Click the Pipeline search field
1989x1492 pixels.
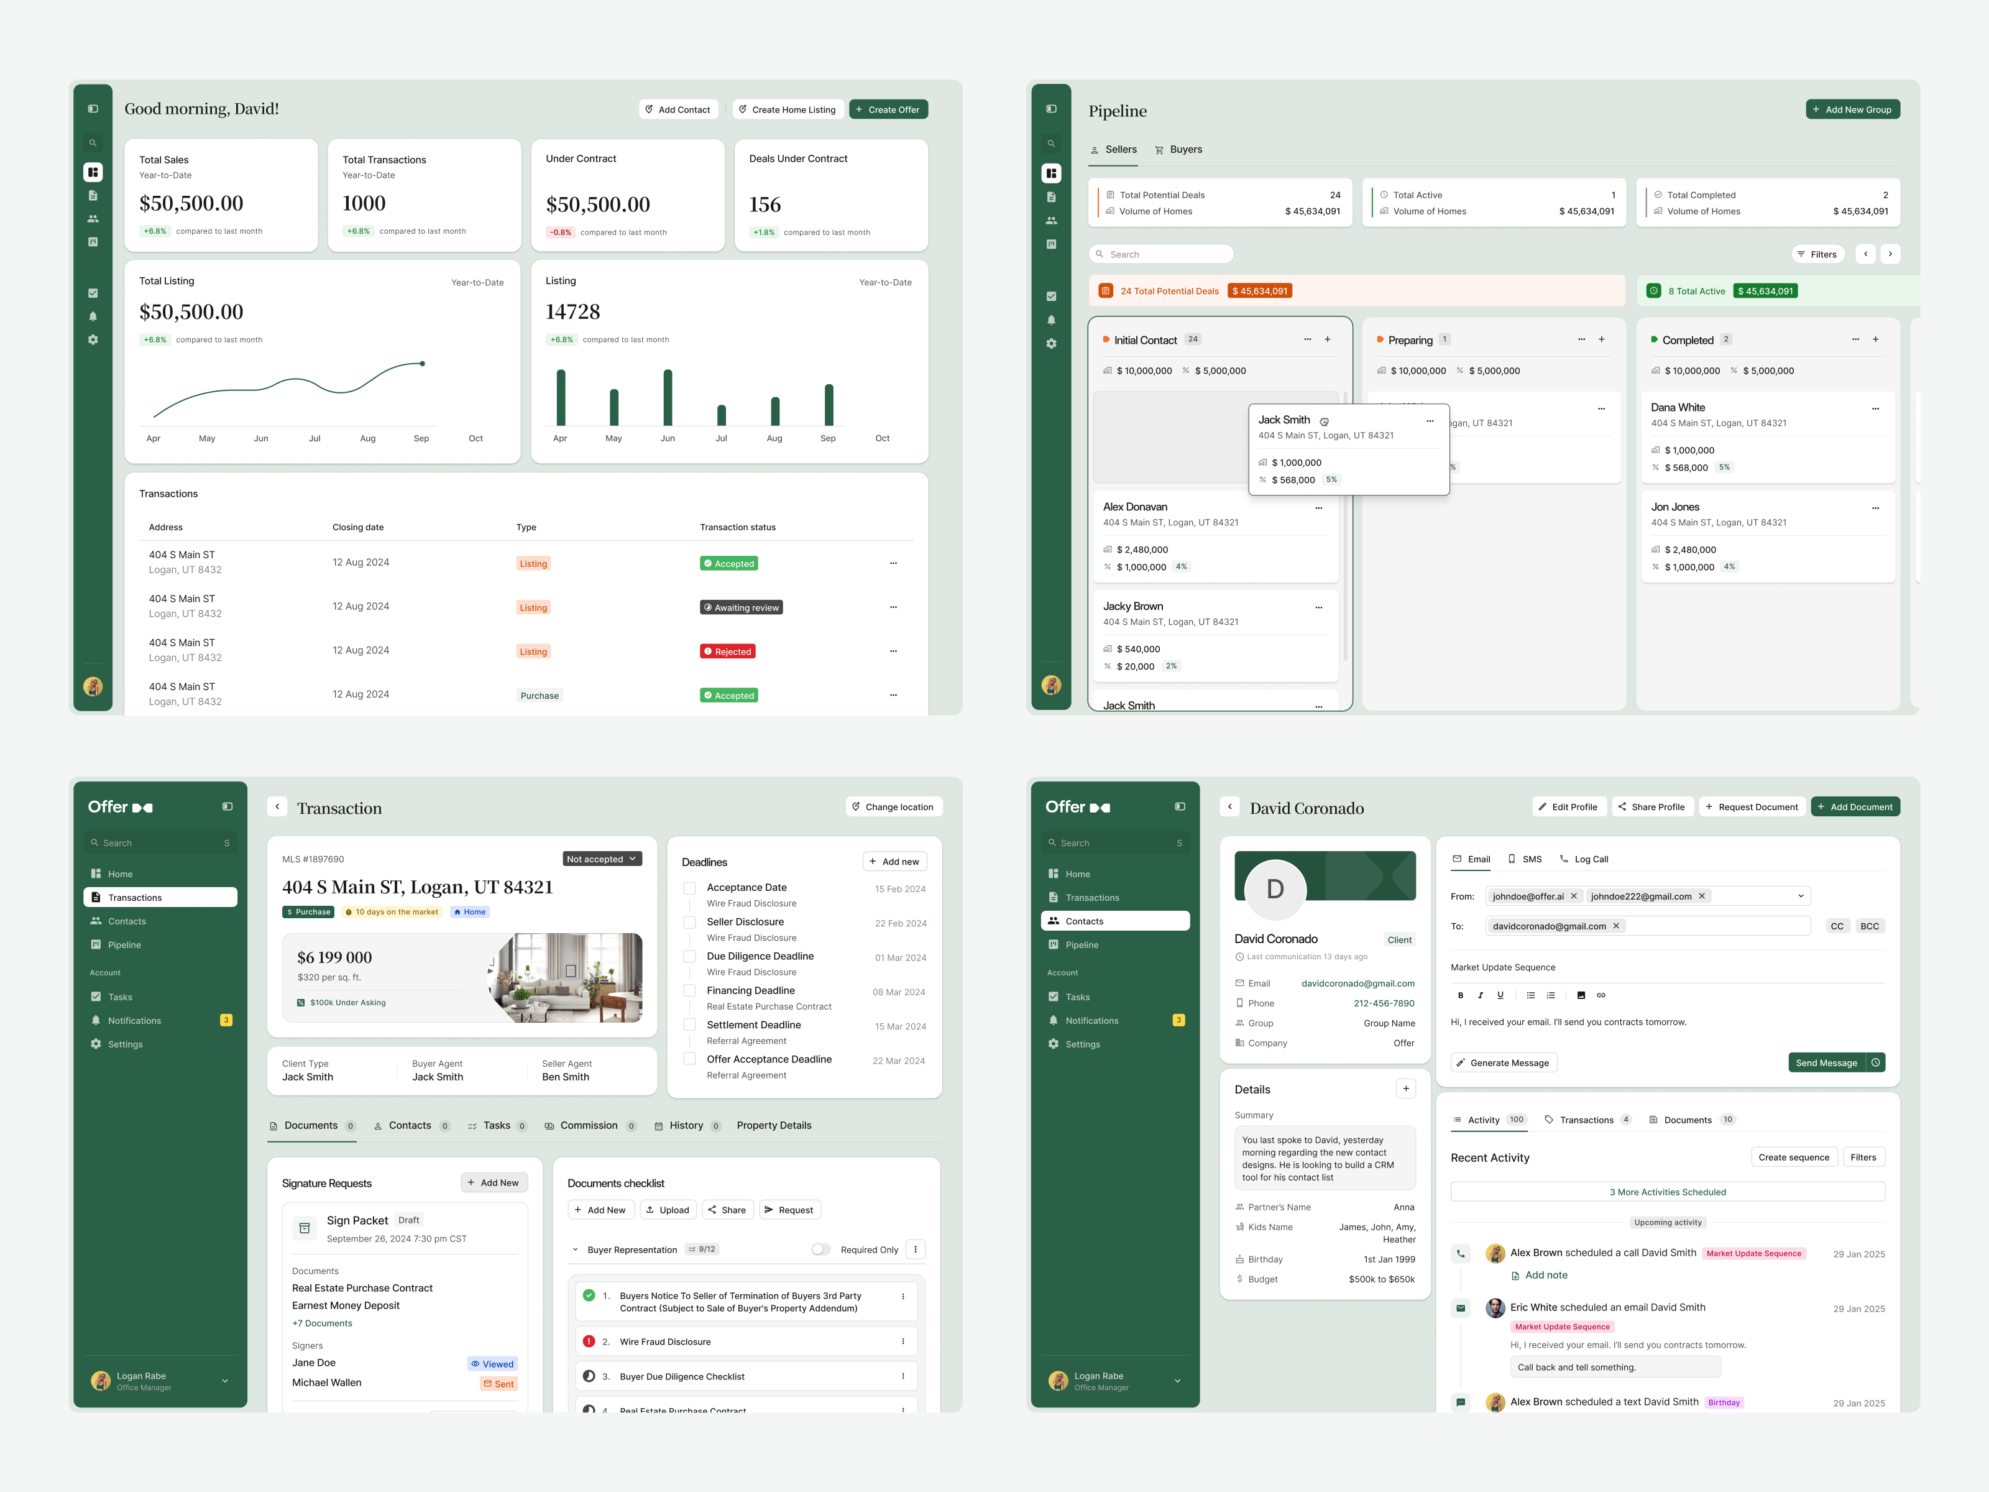(x=1161, y=254)
